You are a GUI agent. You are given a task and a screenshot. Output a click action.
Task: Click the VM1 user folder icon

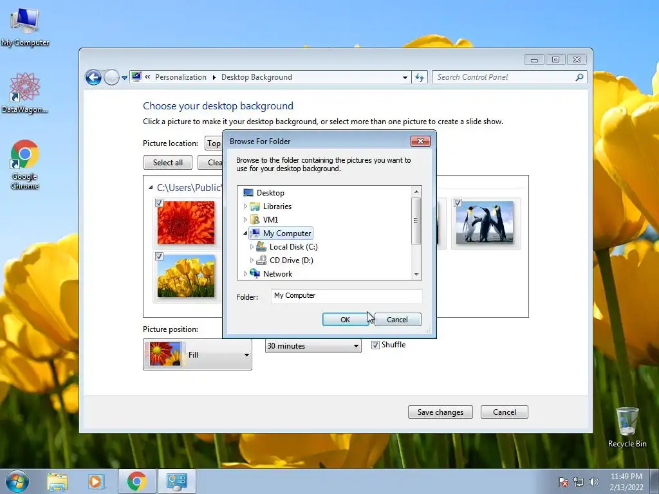click(255, 220)
